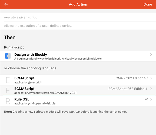
Task: Click the Blockly puzzle-piece icon
Action: 8,56
